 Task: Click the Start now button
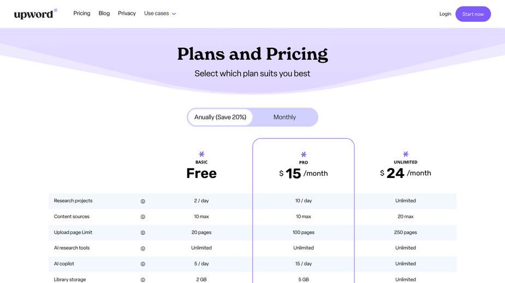pyautogui.click(x=473, y=14)
